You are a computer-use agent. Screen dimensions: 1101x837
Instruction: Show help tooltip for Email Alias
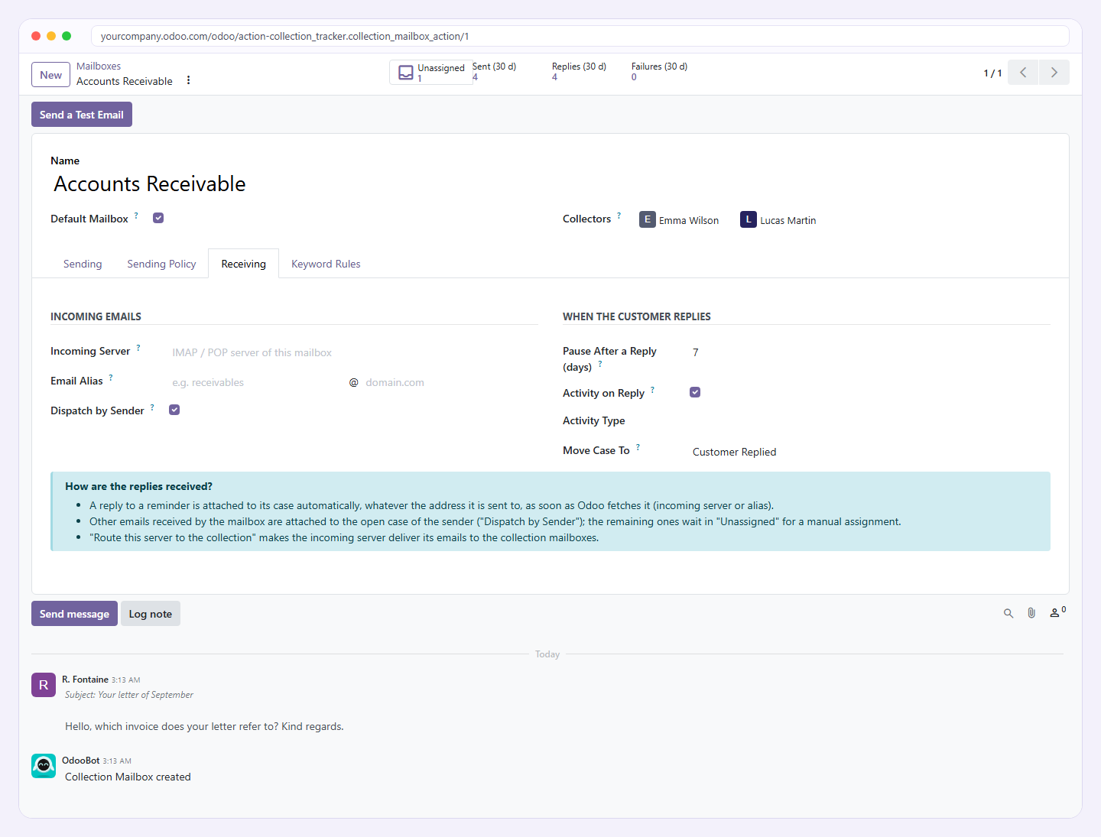111,378
